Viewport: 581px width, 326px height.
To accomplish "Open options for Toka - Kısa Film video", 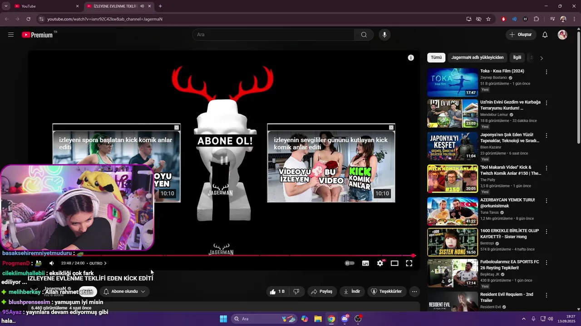I will pyautogui.click(x=547, y=72).
